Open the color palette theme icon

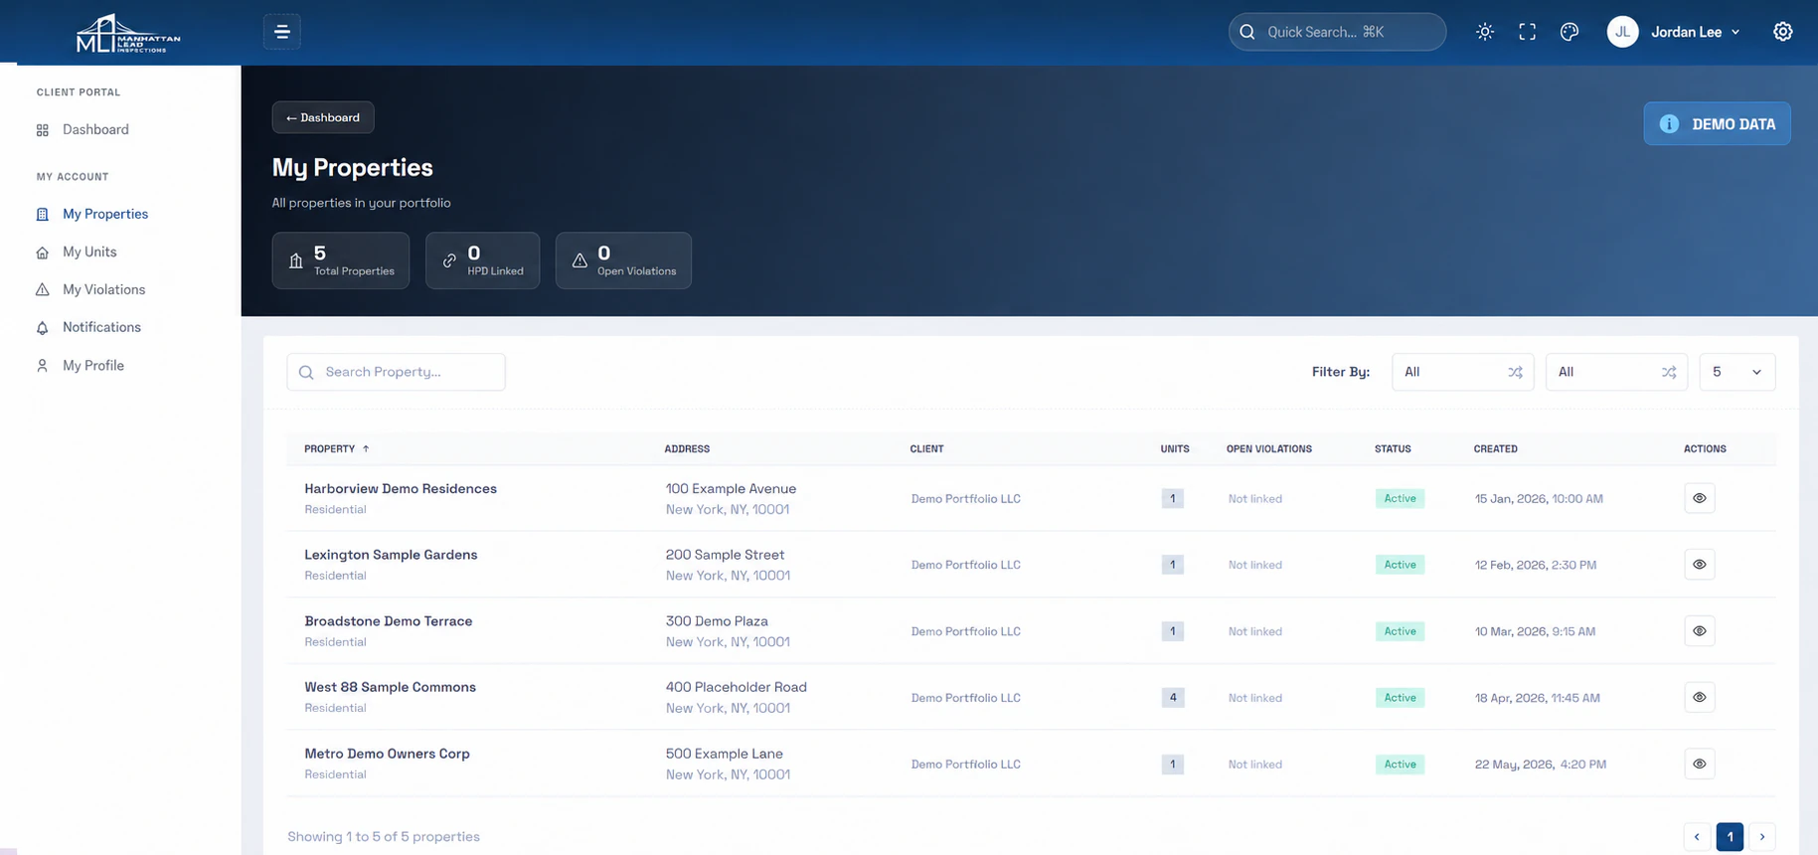[x=1570, y=32]
